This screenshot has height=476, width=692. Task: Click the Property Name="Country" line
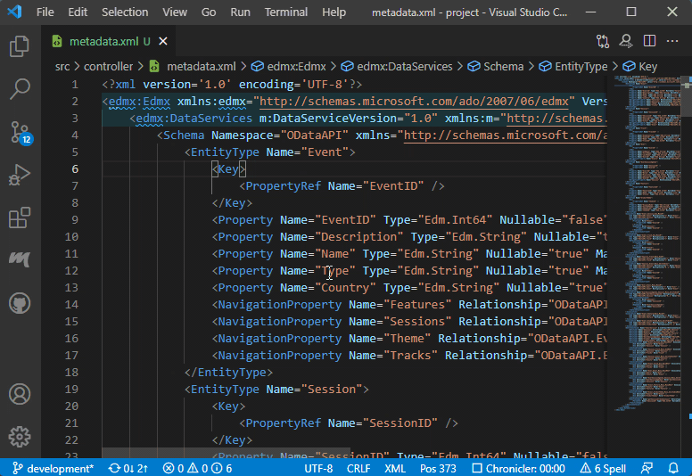point(409,288)
